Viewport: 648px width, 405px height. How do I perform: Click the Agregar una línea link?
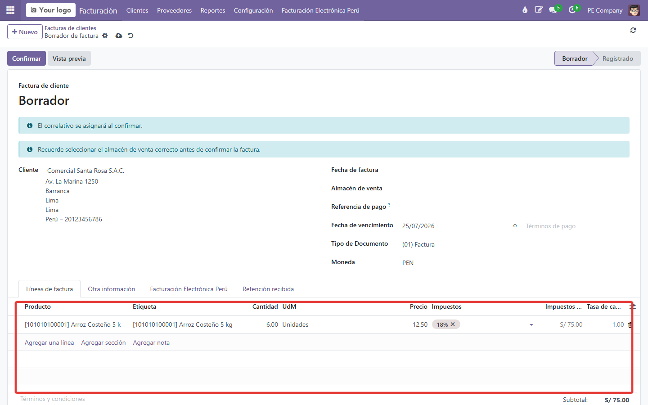coord(49,342)
